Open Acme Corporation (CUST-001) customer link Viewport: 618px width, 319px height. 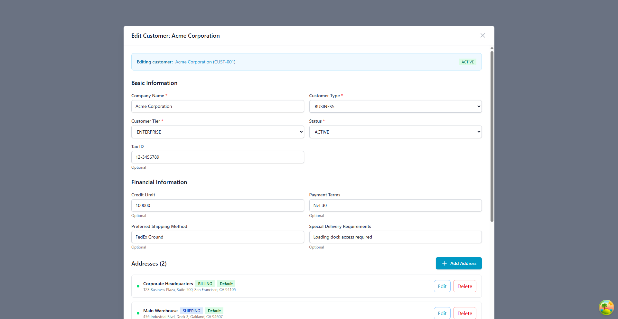click(205, 62)
